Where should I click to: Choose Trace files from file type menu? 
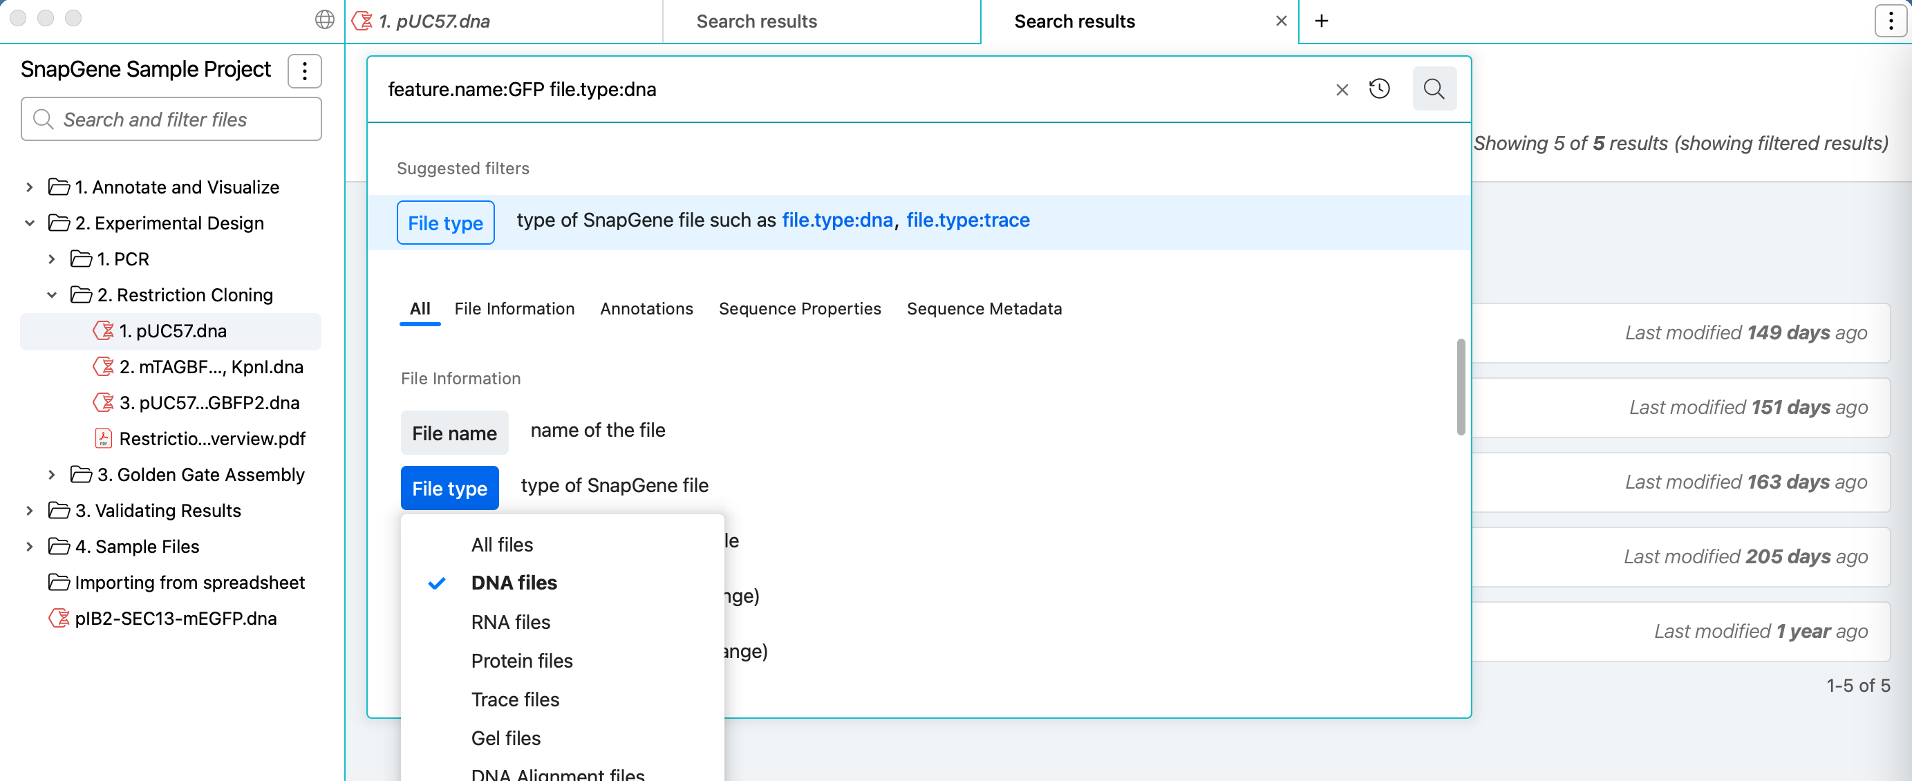tap(562, 699)
